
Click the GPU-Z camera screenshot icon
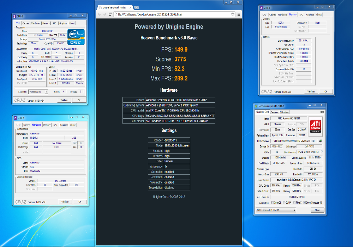click(322, 112)
